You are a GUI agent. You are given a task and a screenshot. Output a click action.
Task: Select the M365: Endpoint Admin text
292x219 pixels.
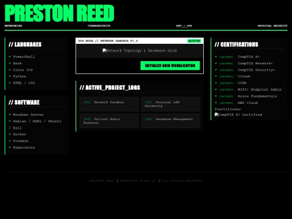pyautogui.click(x=260, y=90)
